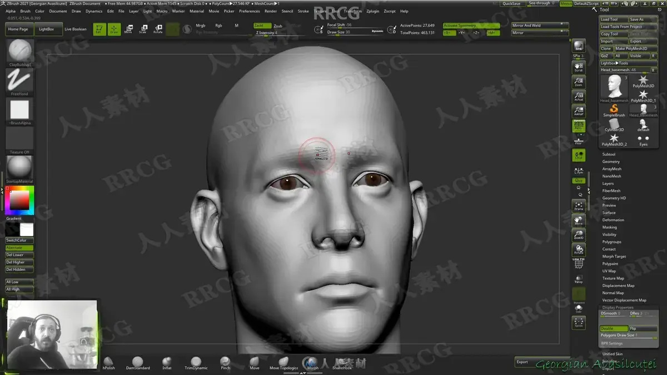667x375 pixels.
Task: Toggle Mrgb channel mode
Action: click(201, 26)
